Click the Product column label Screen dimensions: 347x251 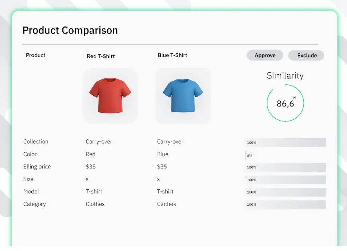click(x=35, y=55)
